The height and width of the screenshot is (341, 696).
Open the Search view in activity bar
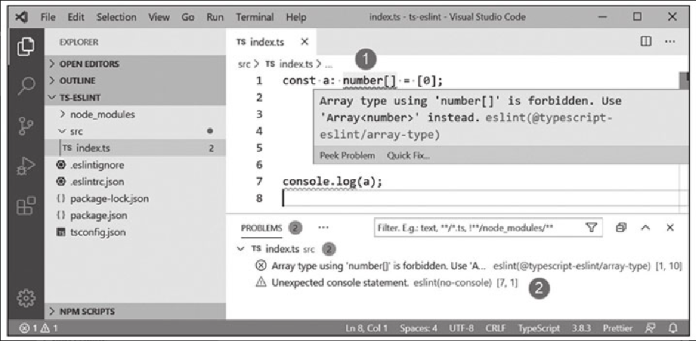[x=26, y=85]
